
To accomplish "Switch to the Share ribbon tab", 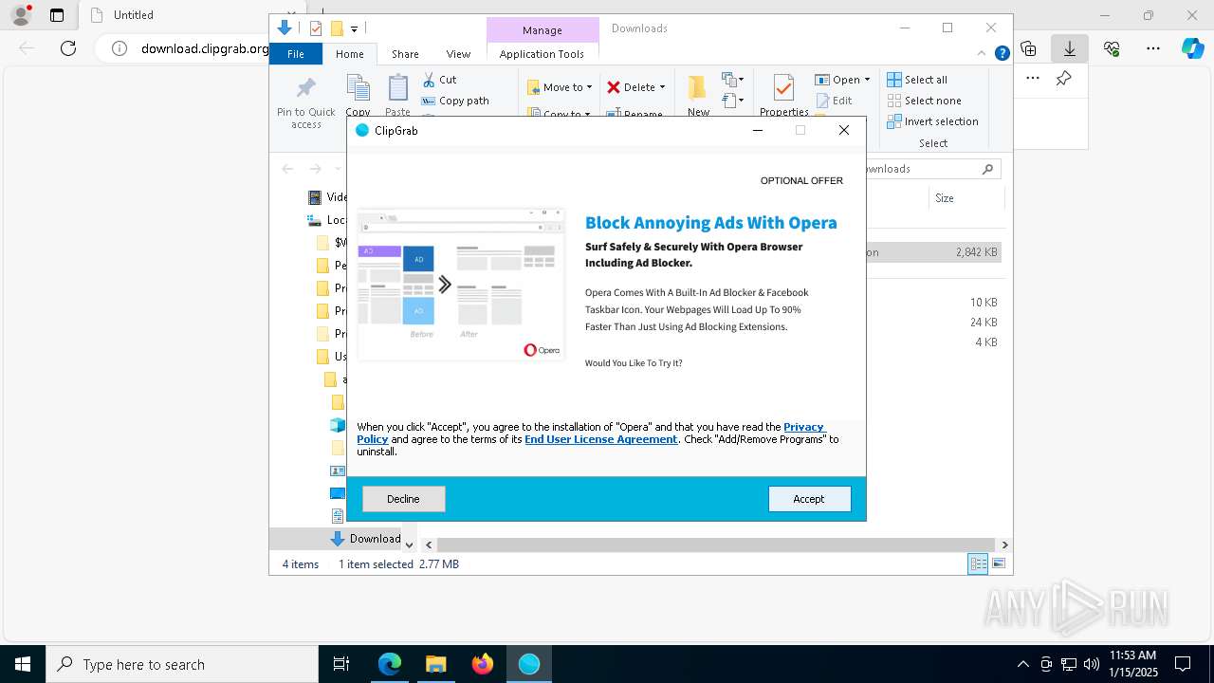I will [x=405, y=54].
